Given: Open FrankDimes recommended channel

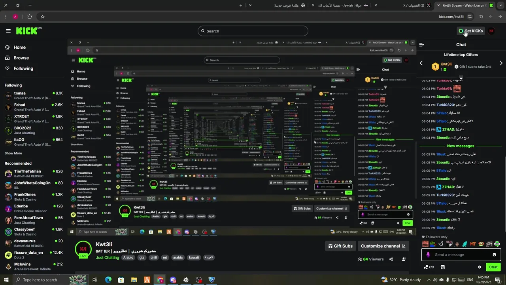Looking at the screenshot, I should pyautogui.click(x=34, y=197).
